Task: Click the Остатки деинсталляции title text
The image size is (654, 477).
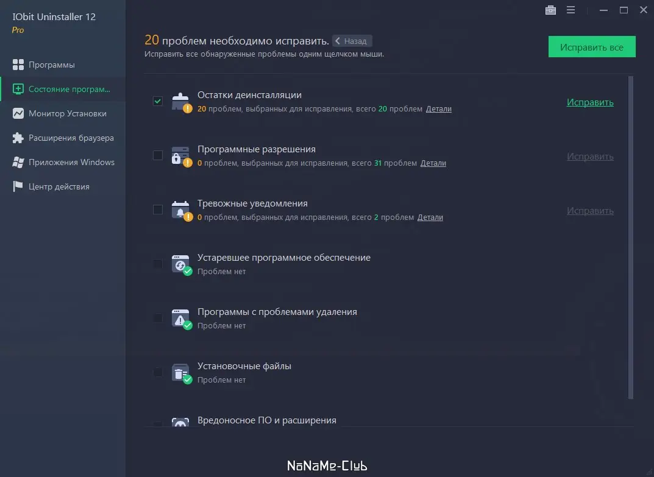Action: (x=249, y=95)
